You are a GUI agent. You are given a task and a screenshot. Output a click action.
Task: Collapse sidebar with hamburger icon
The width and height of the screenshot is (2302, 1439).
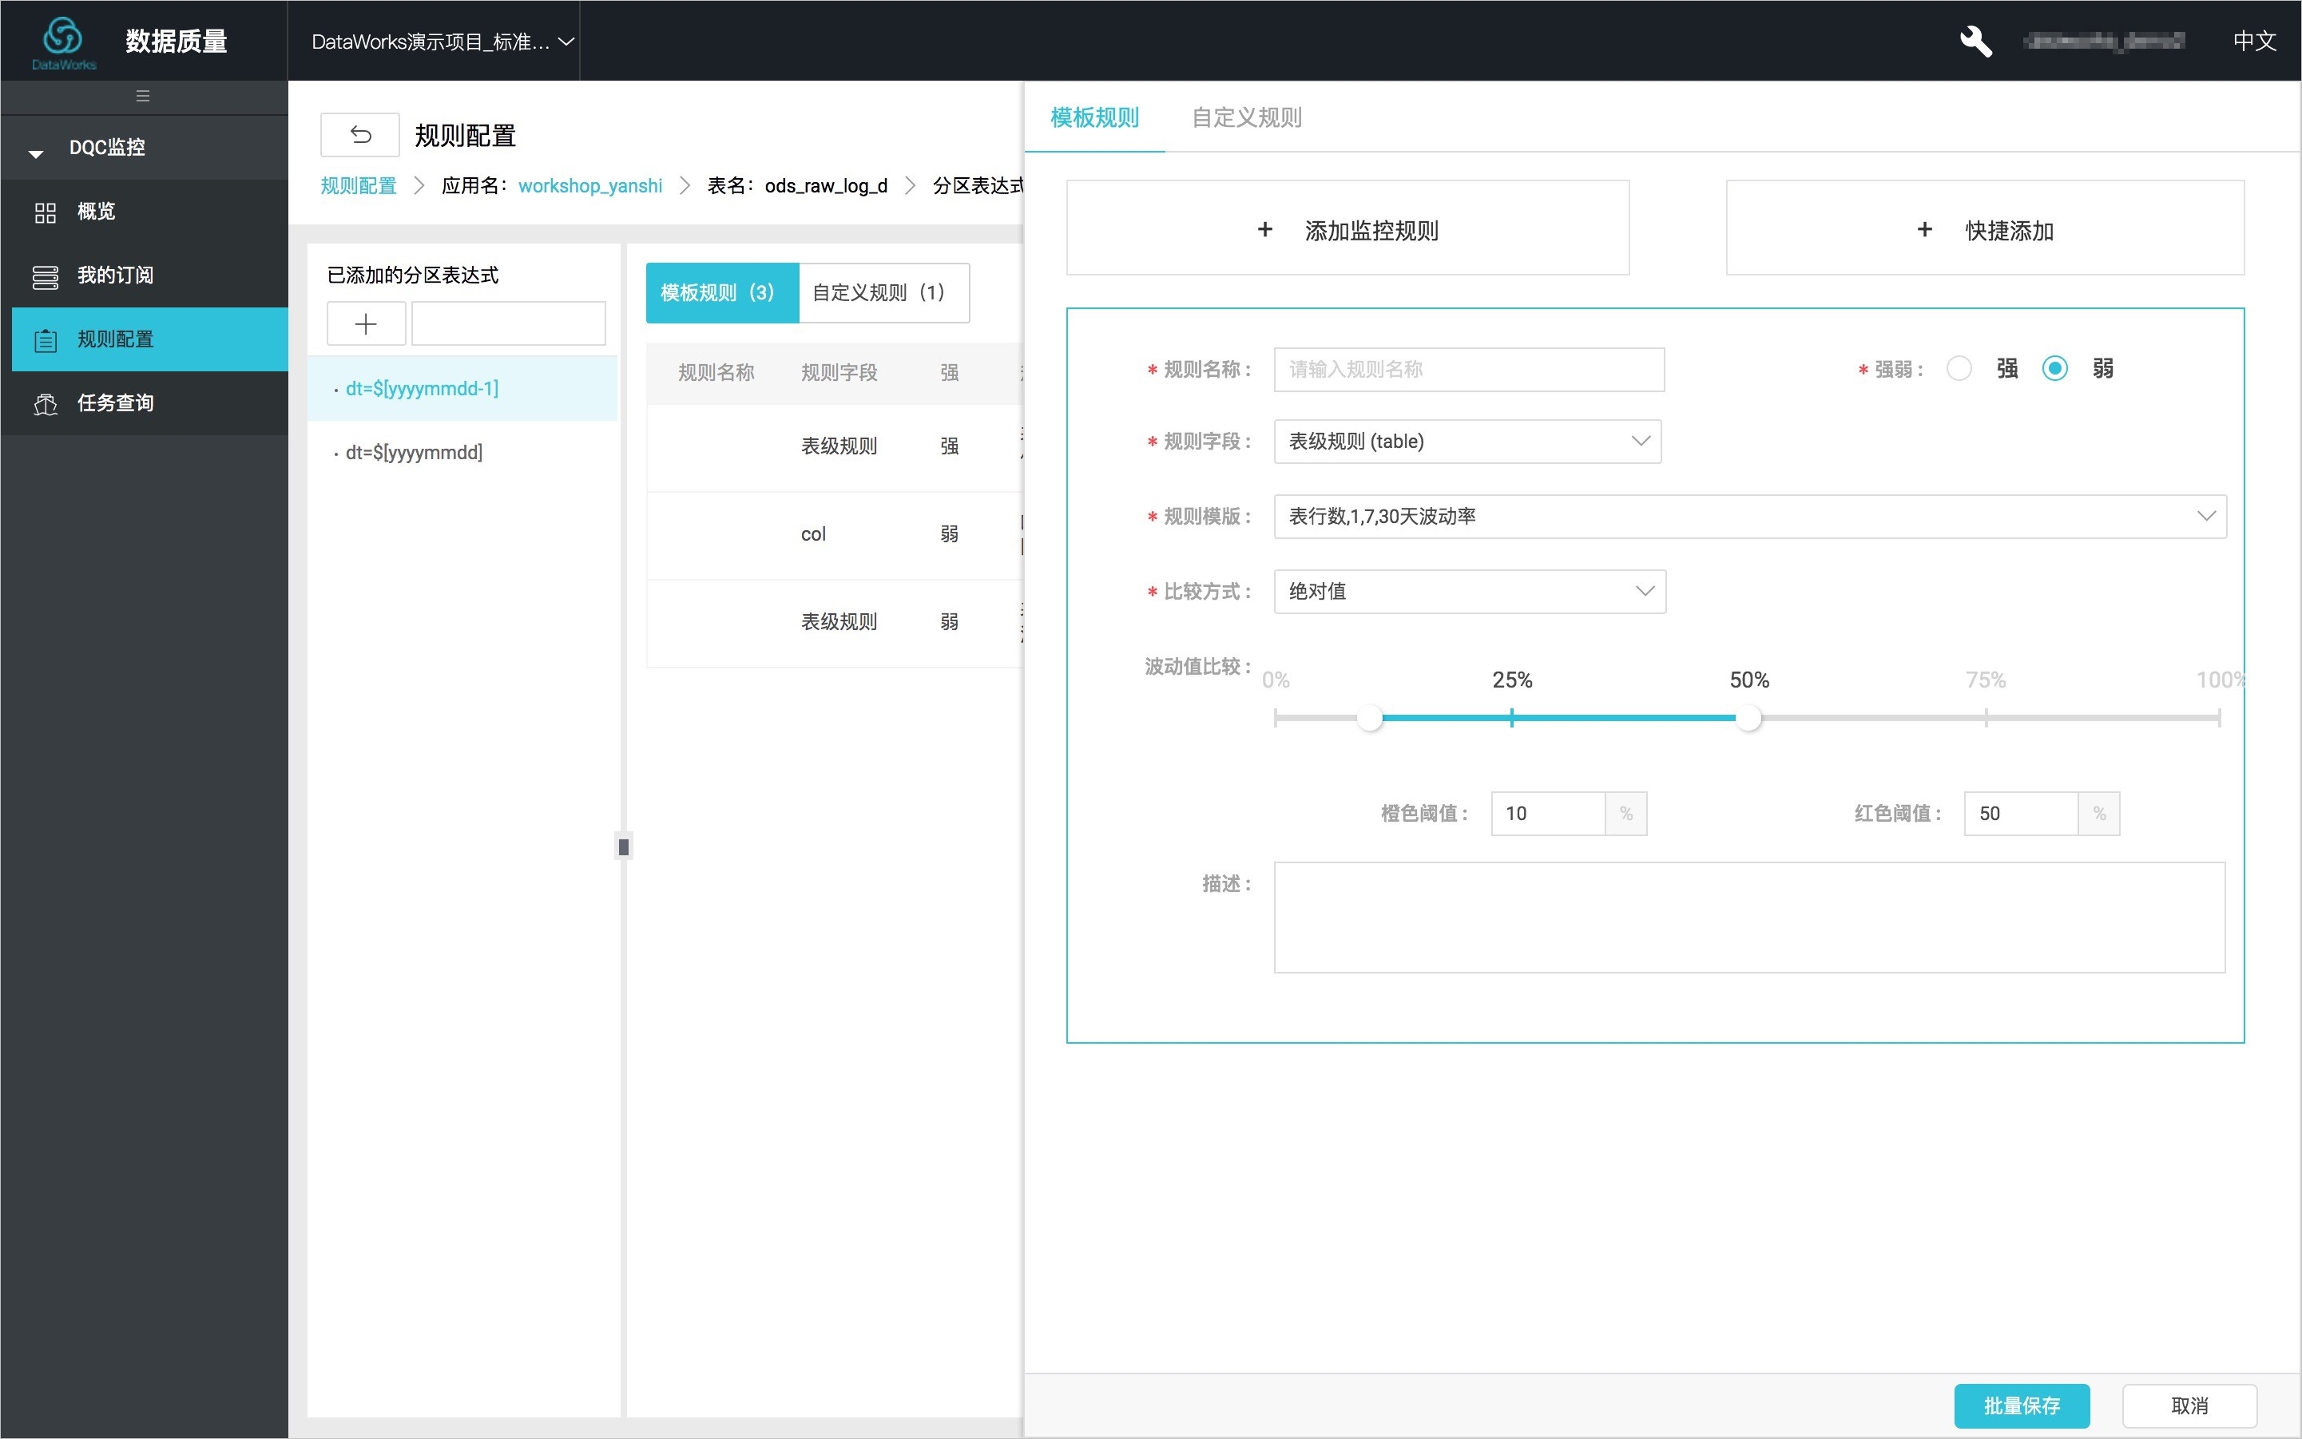[x=143, y=96]
